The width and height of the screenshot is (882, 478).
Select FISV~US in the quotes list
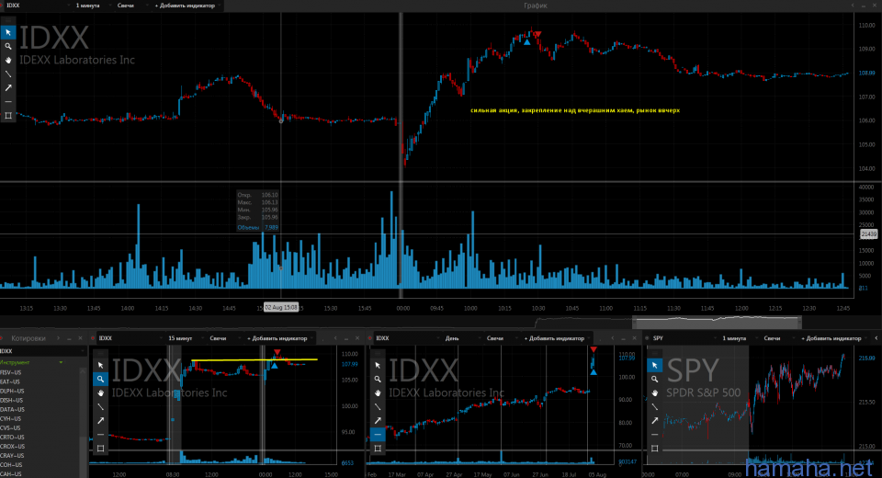tap(11, 372)
